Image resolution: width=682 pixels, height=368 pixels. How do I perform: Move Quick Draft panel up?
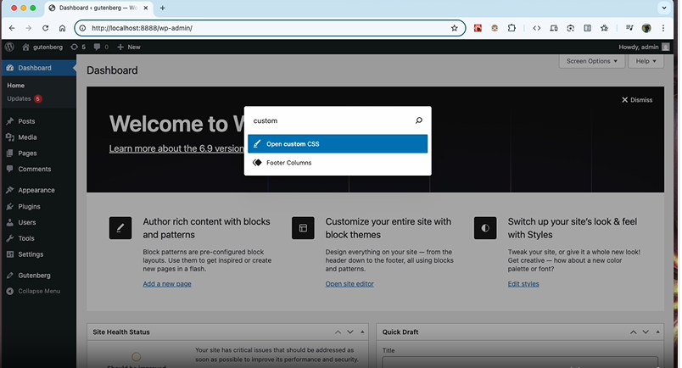(634, 332)
